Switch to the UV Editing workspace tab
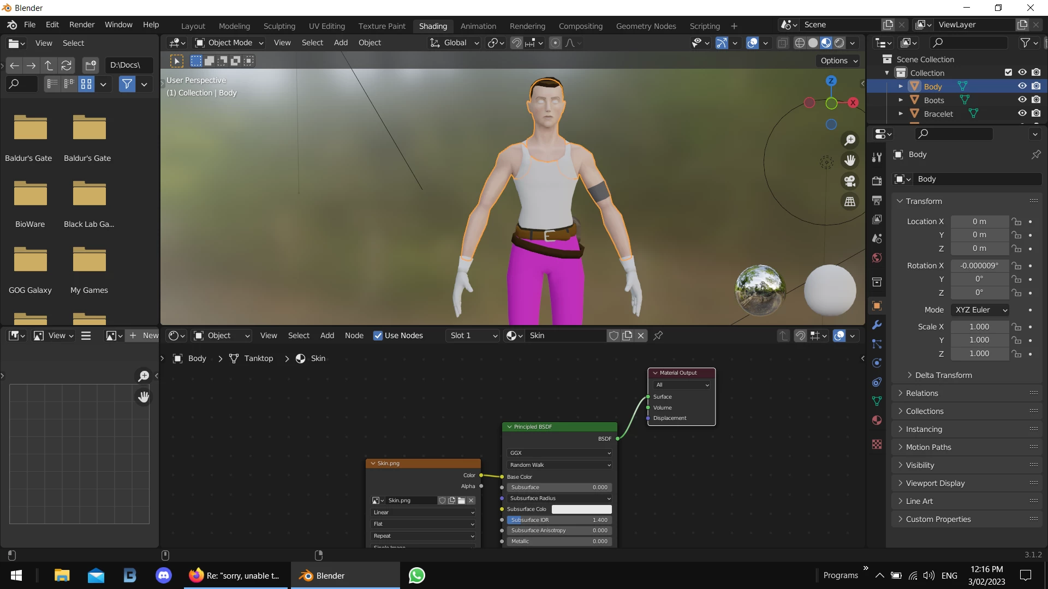The image size is (1048, 589). pos(326,26)
